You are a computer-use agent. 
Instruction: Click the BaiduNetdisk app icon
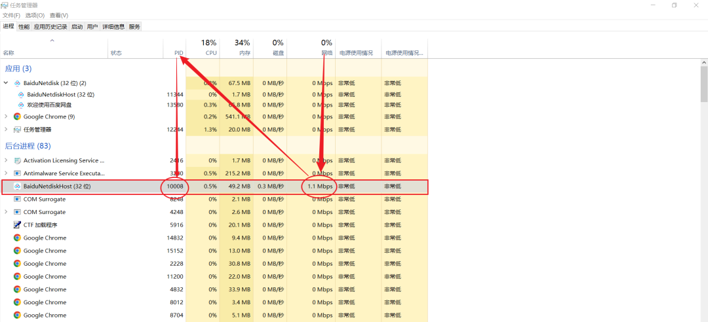tap(17, 83)
